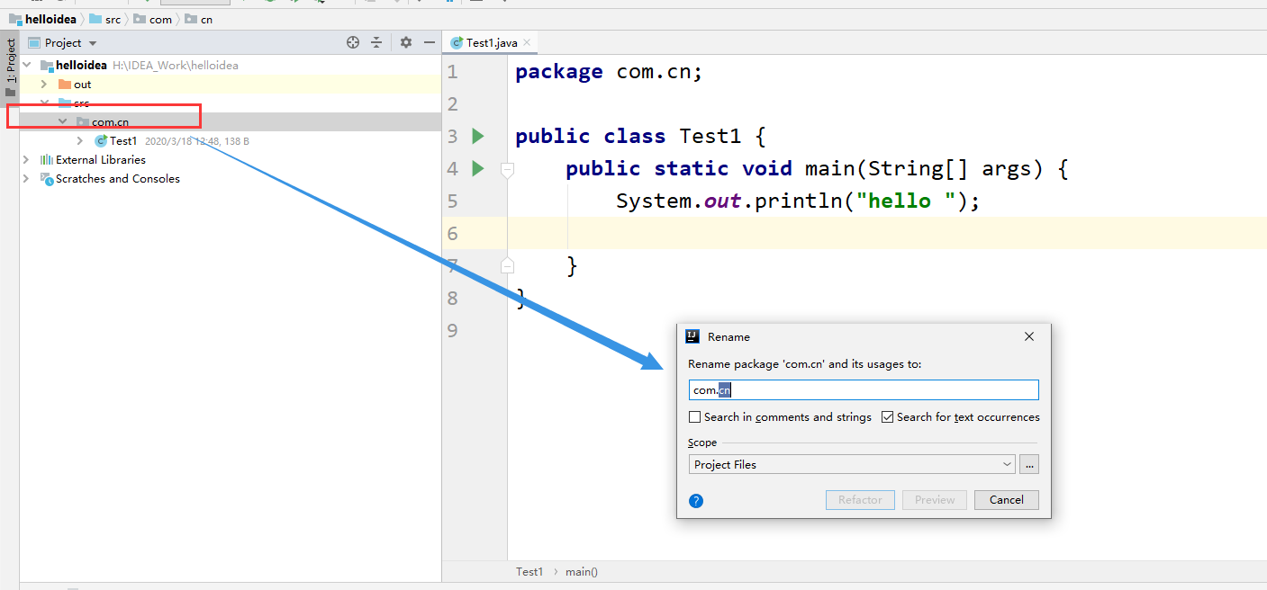
Task: Select the out folder row
Action: 231,85
